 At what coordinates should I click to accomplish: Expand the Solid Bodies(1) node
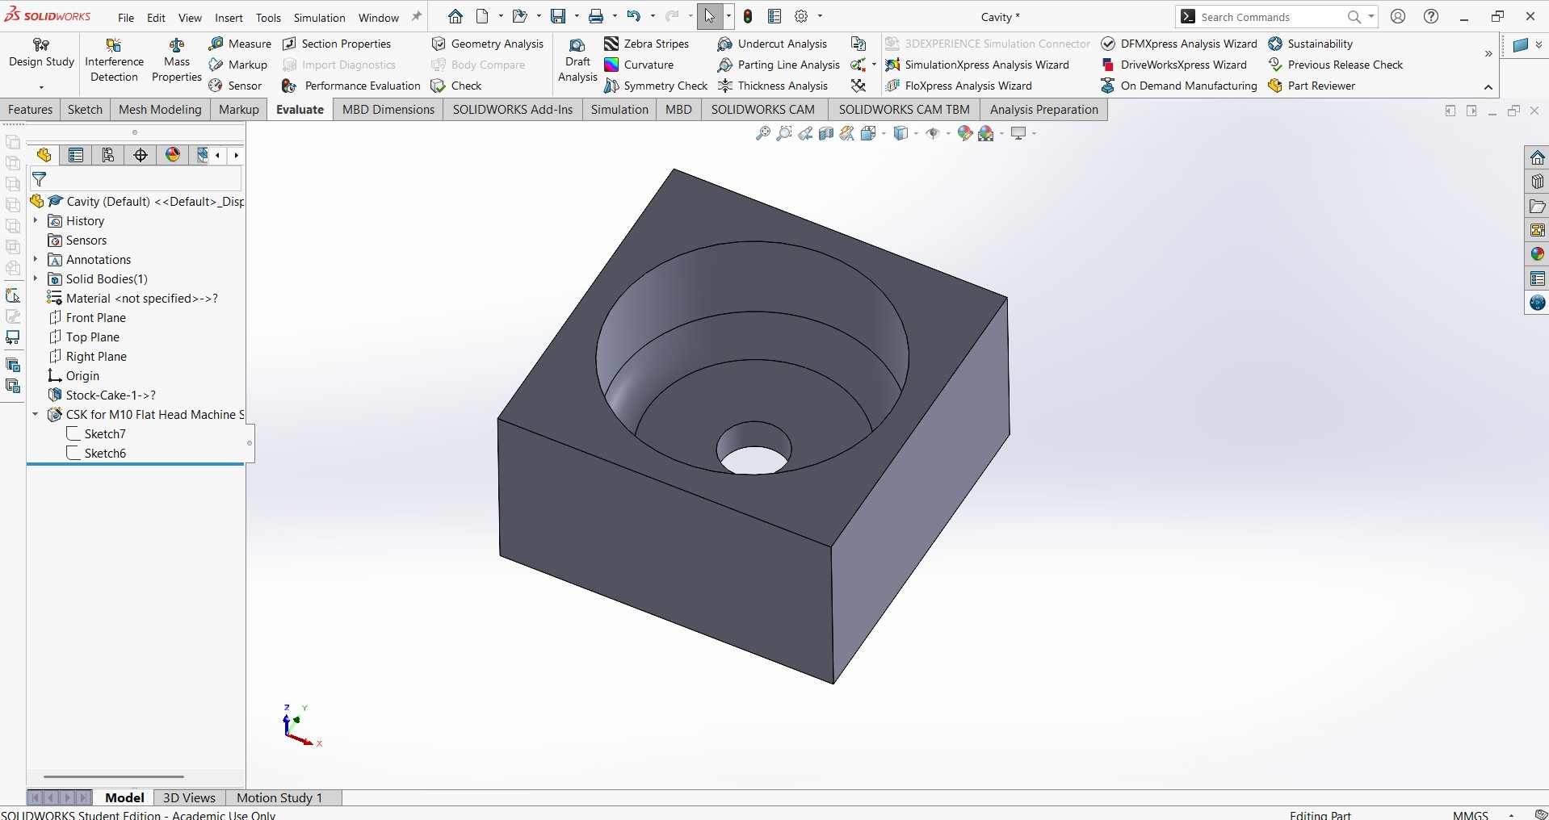[x=35, y=278]
